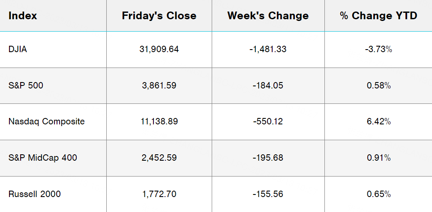Click S&P 500 closing value 3,861.59
The height and width of the screenshot is (212, 432).
pyautogui.click(x=159, y=85)
